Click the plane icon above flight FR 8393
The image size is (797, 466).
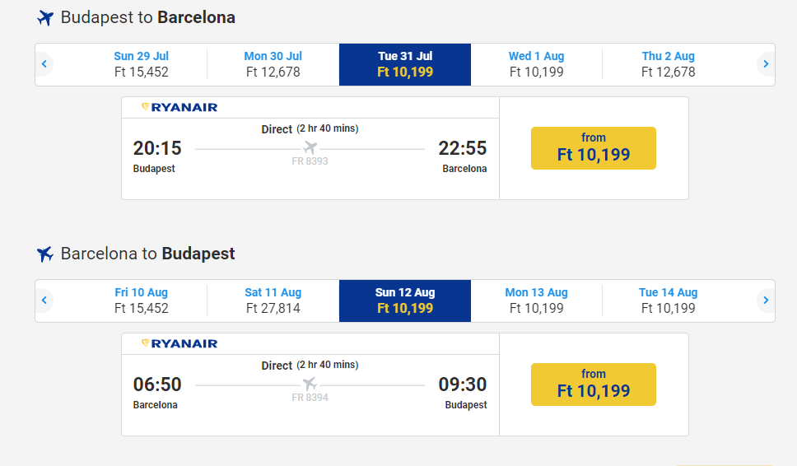click(310, 148)
